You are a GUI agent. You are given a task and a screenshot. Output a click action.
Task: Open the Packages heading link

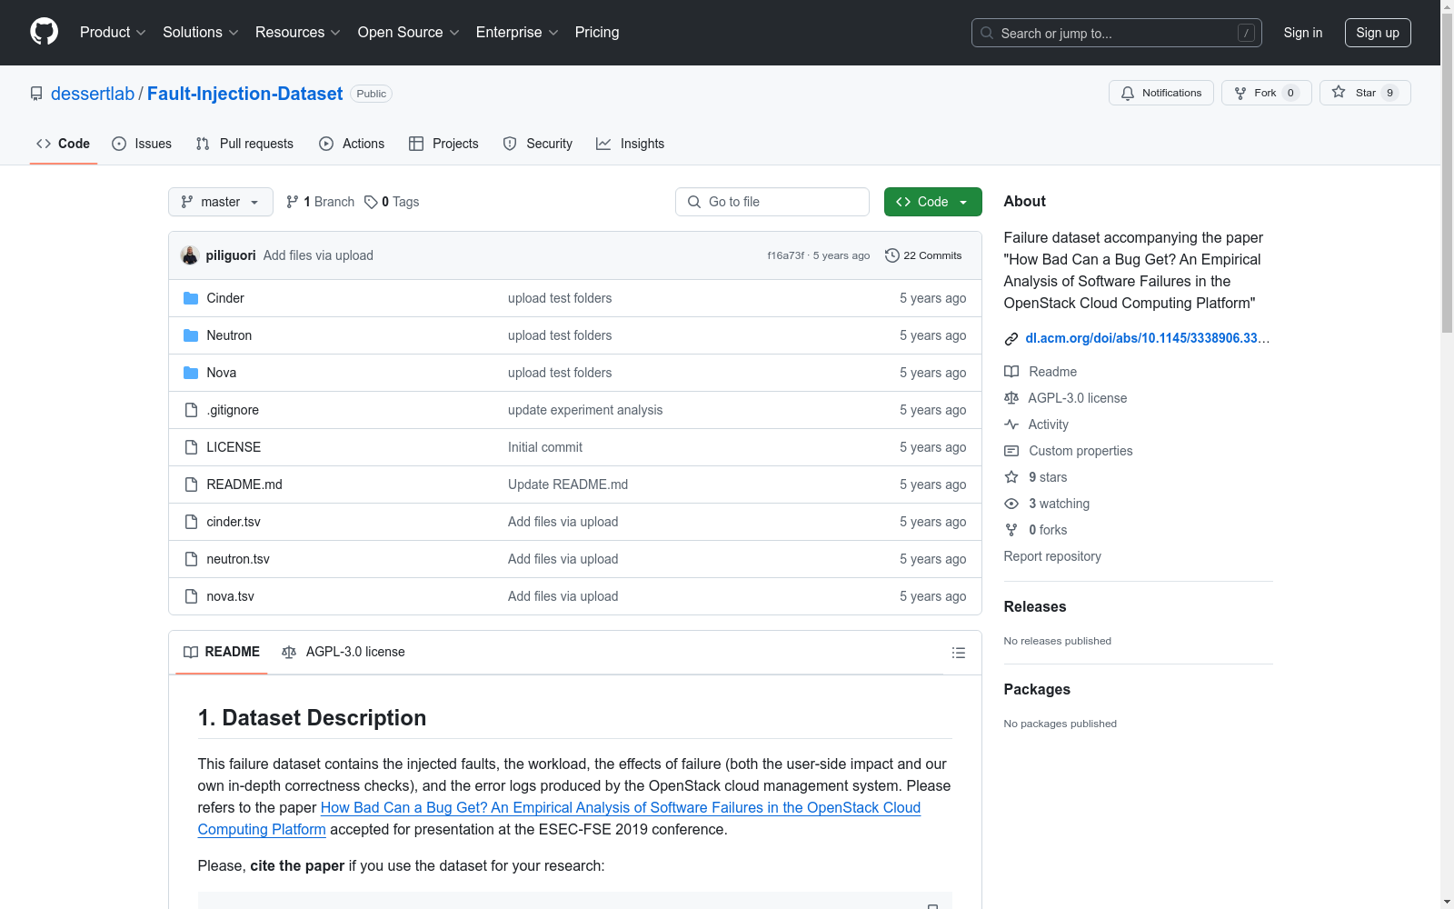click(1037, 689)
